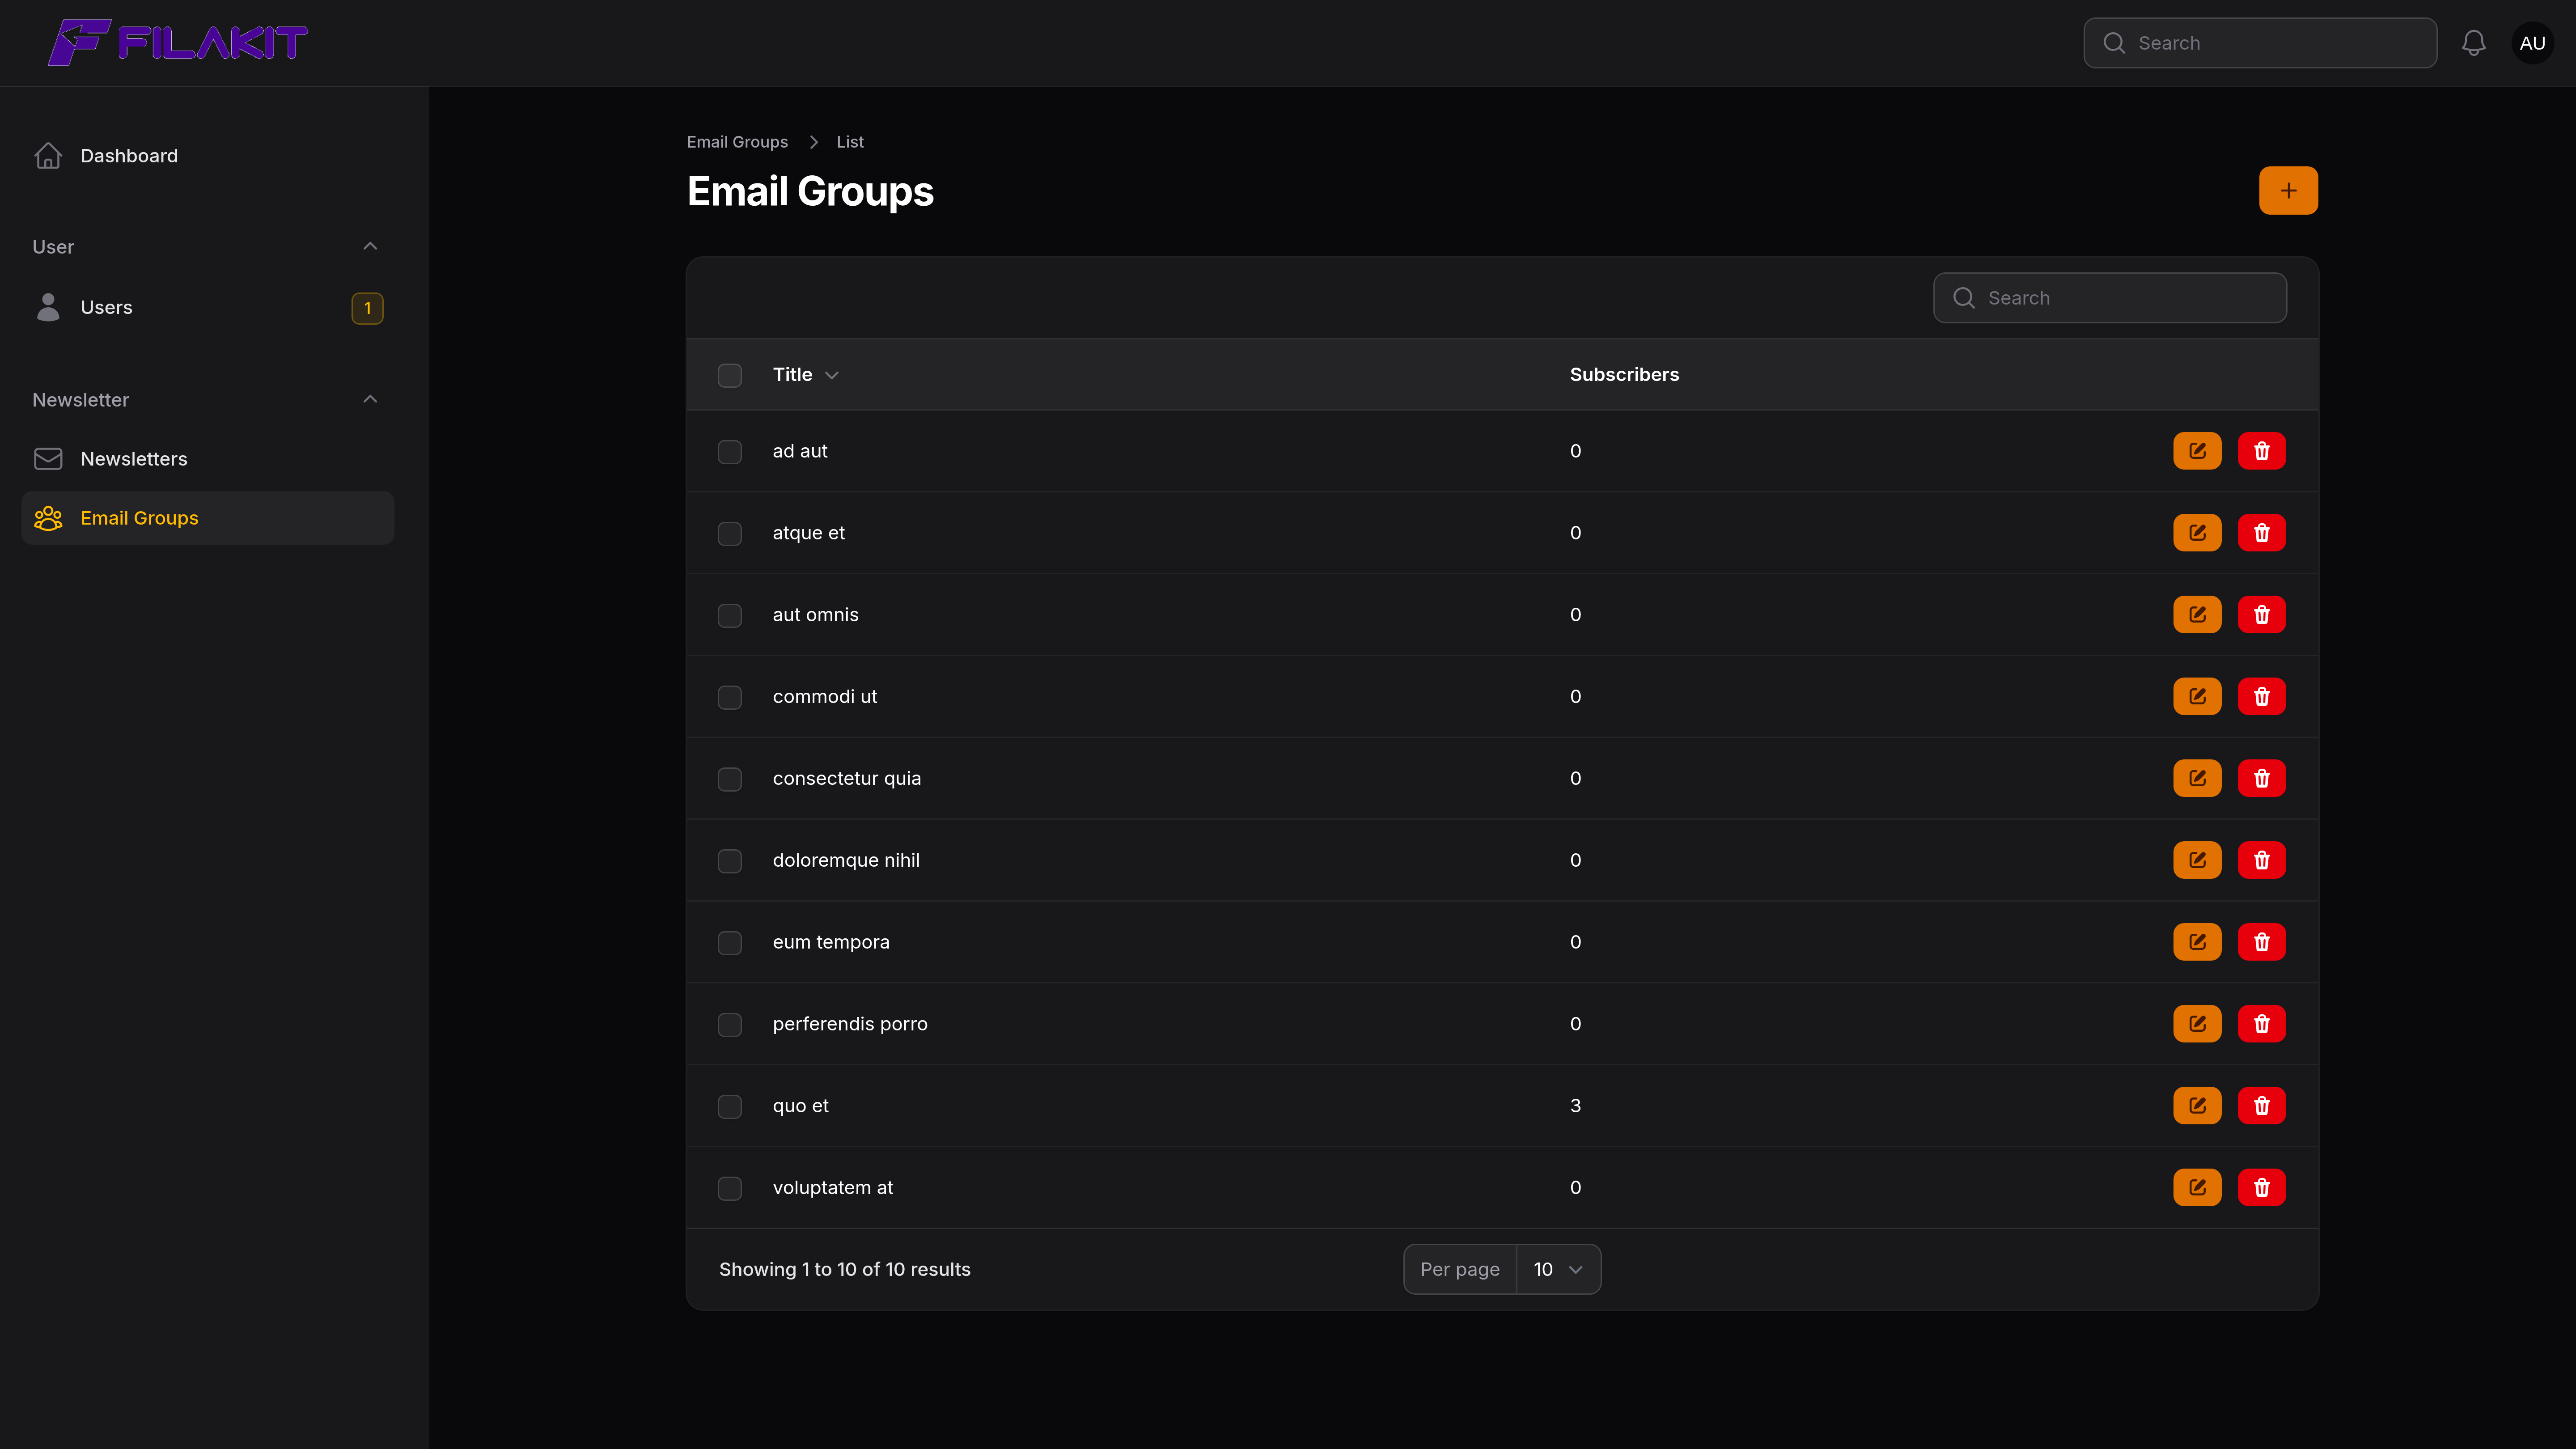Click the Subscribers column header

[1624, 375]
